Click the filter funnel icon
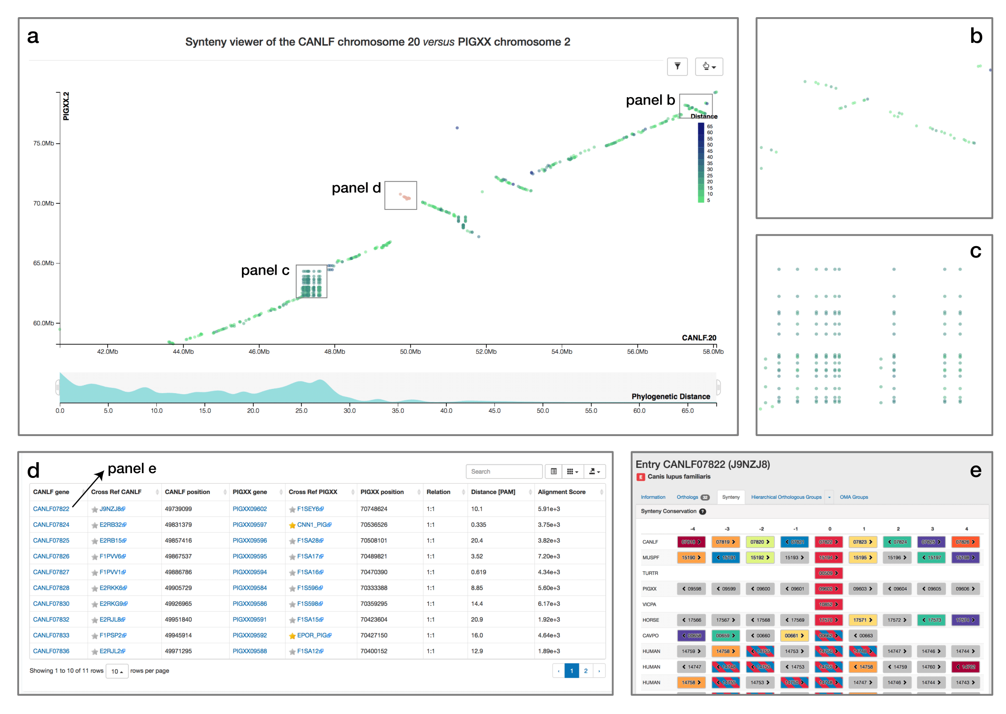The height and width of the screenshot is (714, 1006). pyautogui.click(x=677, y=67)
